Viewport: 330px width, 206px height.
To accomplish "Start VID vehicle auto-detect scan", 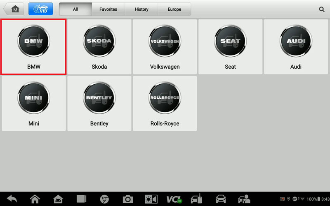I will pyautogui.click(x=40, y=9).
